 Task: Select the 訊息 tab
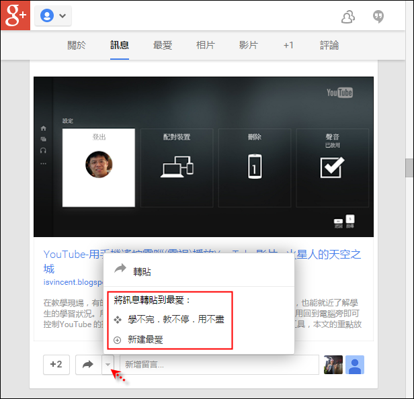pos(120,45)
